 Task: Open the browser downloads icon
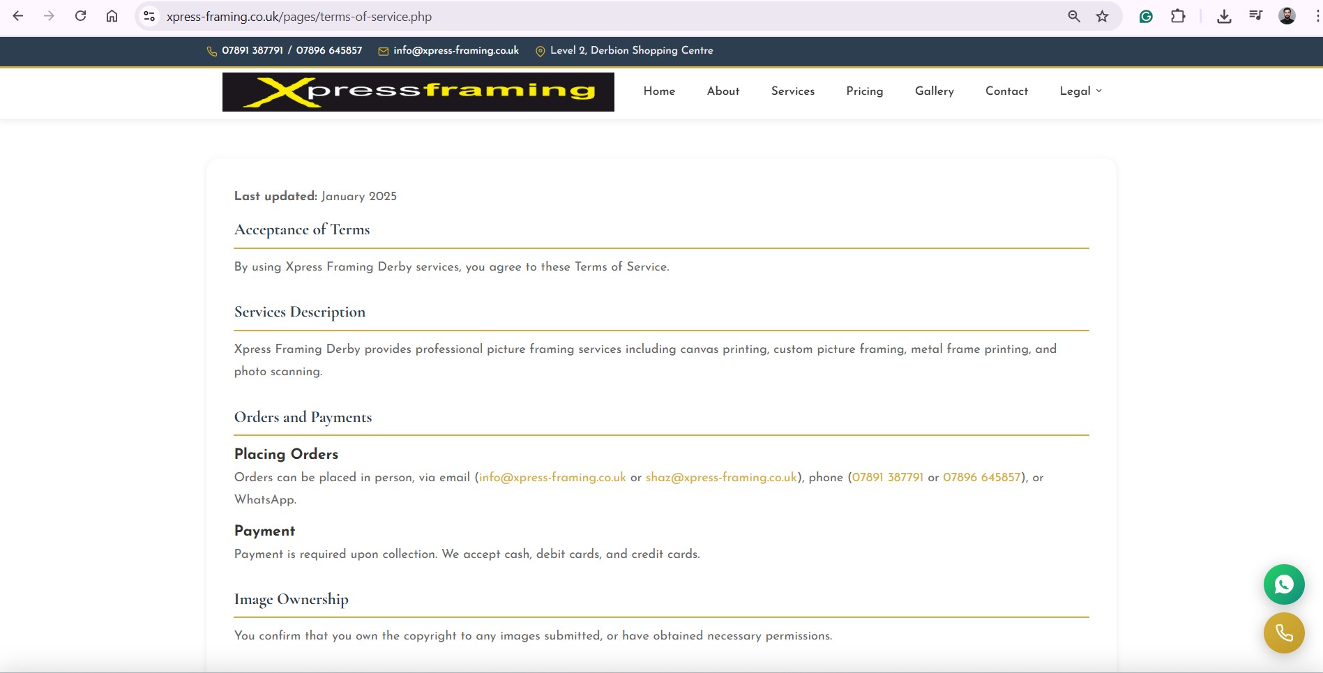(1224, 16)
